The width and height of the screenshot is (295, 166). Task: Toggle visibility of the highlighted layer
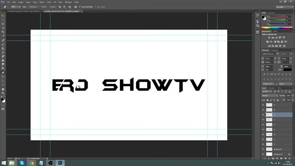(x=263, y=115)
